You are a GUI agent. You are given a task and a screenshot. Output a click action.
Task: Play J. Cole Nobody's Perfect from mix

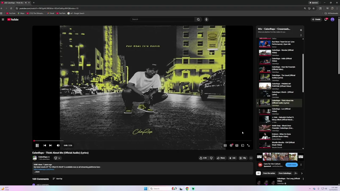click(279, 120)
